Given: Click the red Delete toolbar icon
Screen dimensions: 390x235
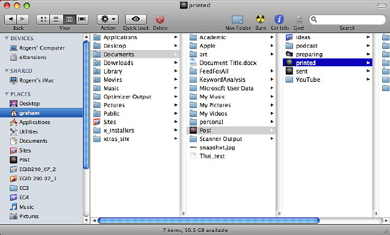Looking at the screenshot, I should click(160, 19).
